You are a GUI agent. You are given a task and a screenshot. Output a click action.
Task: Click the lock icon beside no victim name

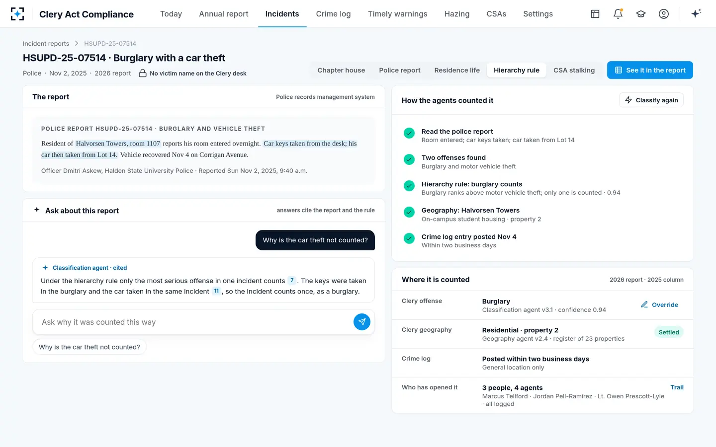pos(143,73)
